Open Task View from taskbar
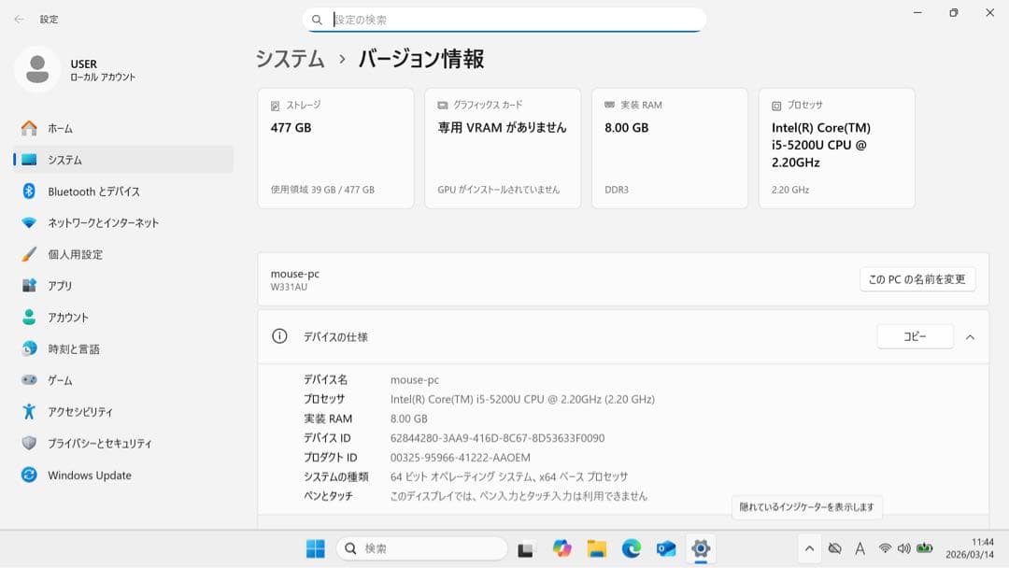1009x568 pixels. pos(526,549)
